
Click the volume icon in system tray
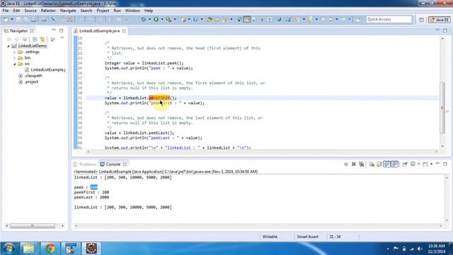(420, 249)
